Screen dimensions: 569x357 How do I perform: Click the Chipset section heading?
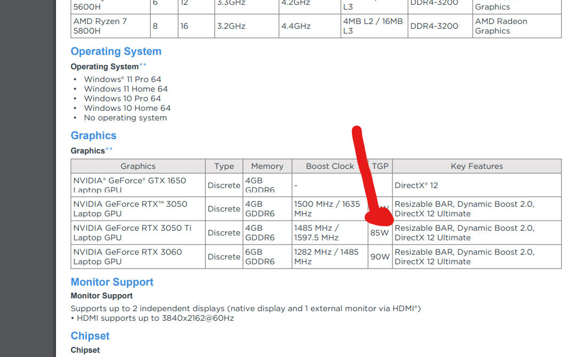[x=90, y=336]
